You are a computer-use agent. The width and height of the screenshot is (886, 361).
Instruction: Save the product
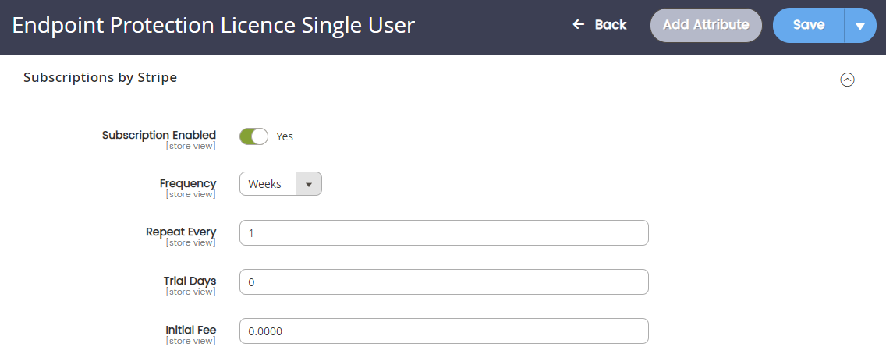[x=809, y=26]
